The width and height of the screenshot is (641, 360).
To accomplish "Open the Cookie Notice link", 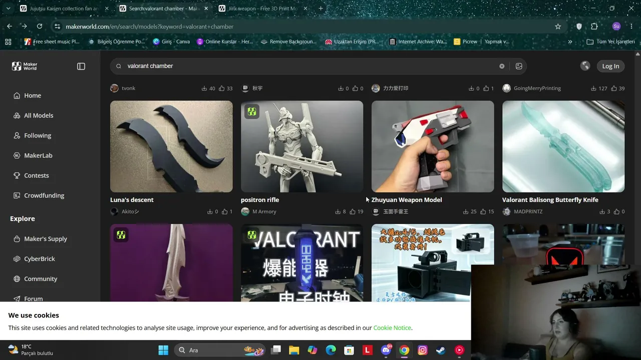I will coord(392,328).
